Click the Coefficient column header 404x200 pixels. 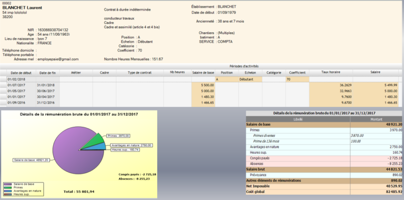click(x=297, y=73)
